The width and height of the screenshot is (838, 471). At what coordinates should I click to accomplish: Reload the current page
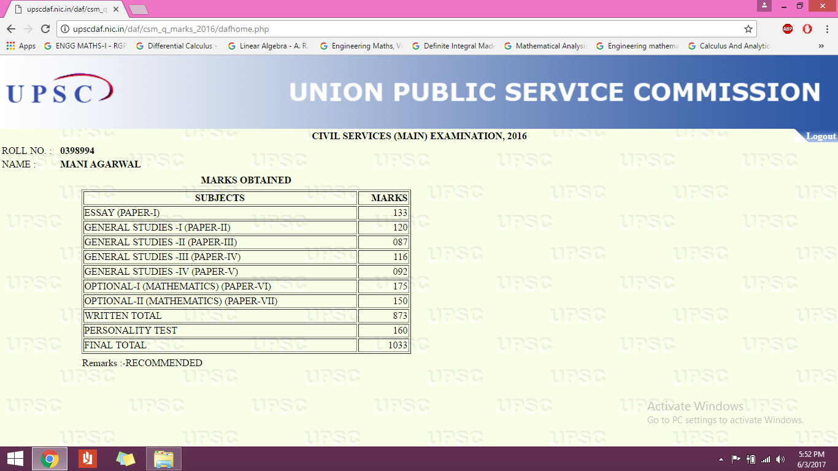[x=45, y=29]
